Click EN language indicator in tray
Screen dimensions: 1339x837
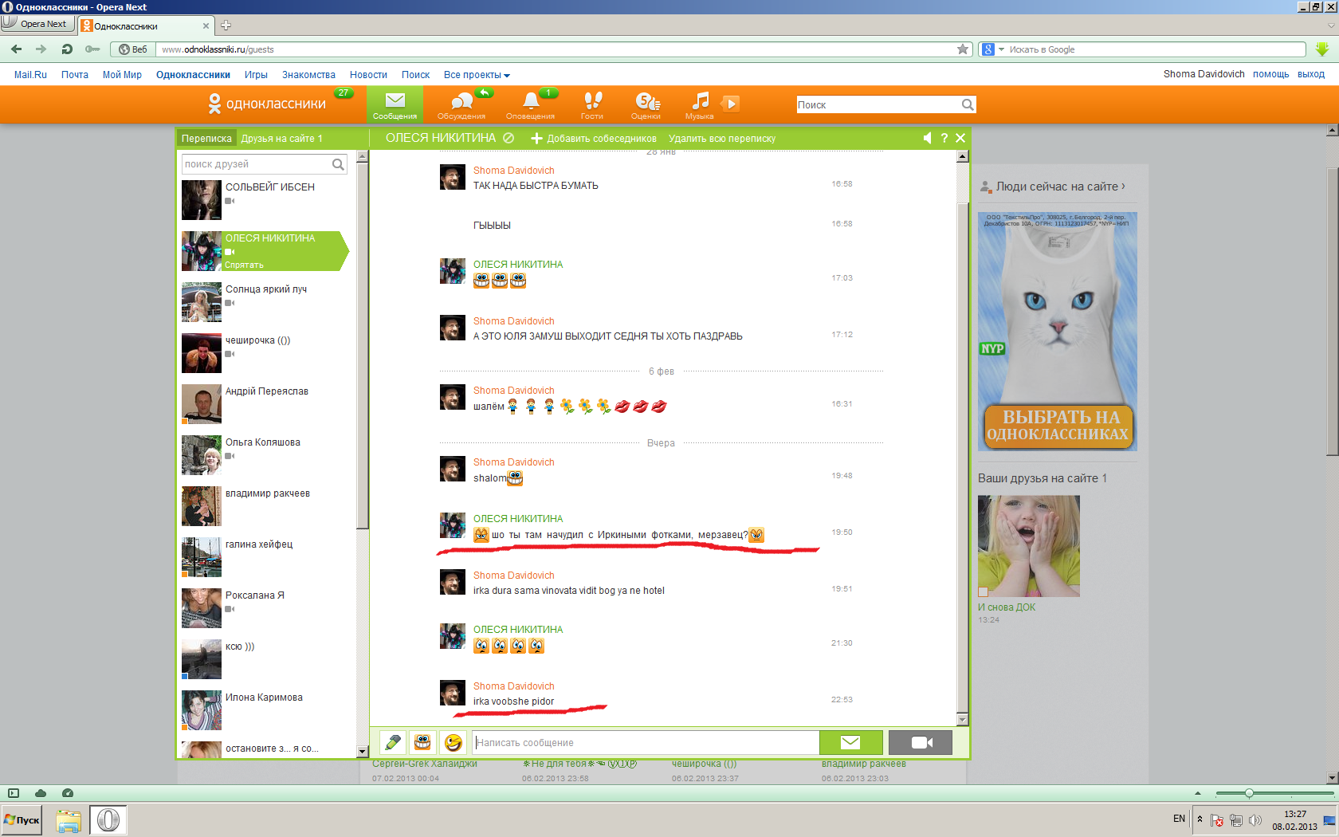1179,819
